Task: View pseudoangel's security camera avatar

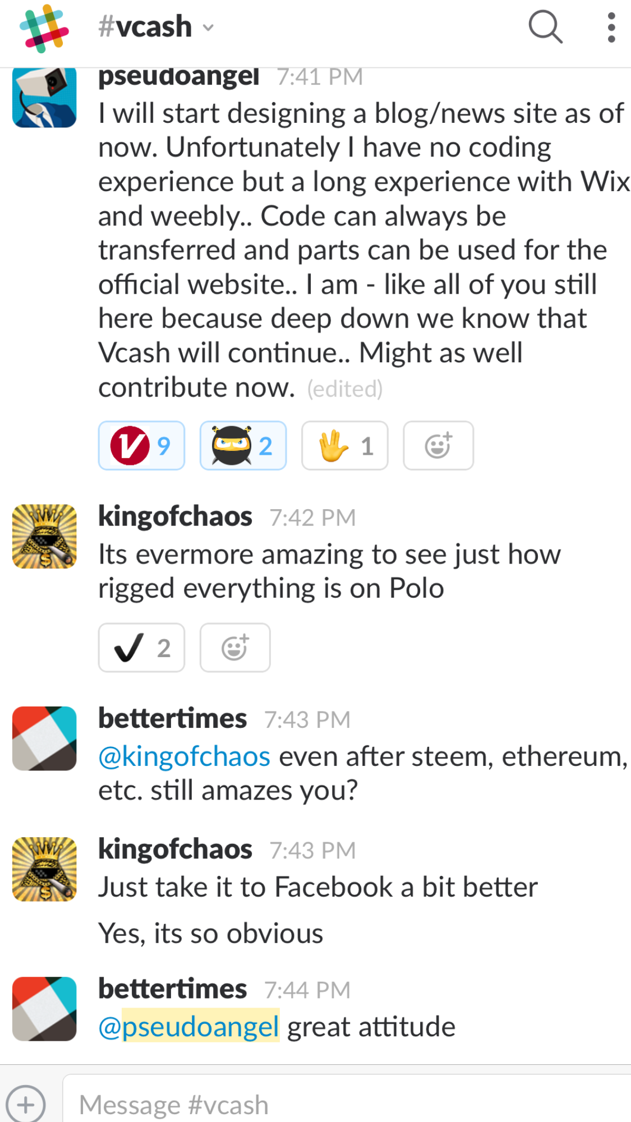Action: point(44,97)
